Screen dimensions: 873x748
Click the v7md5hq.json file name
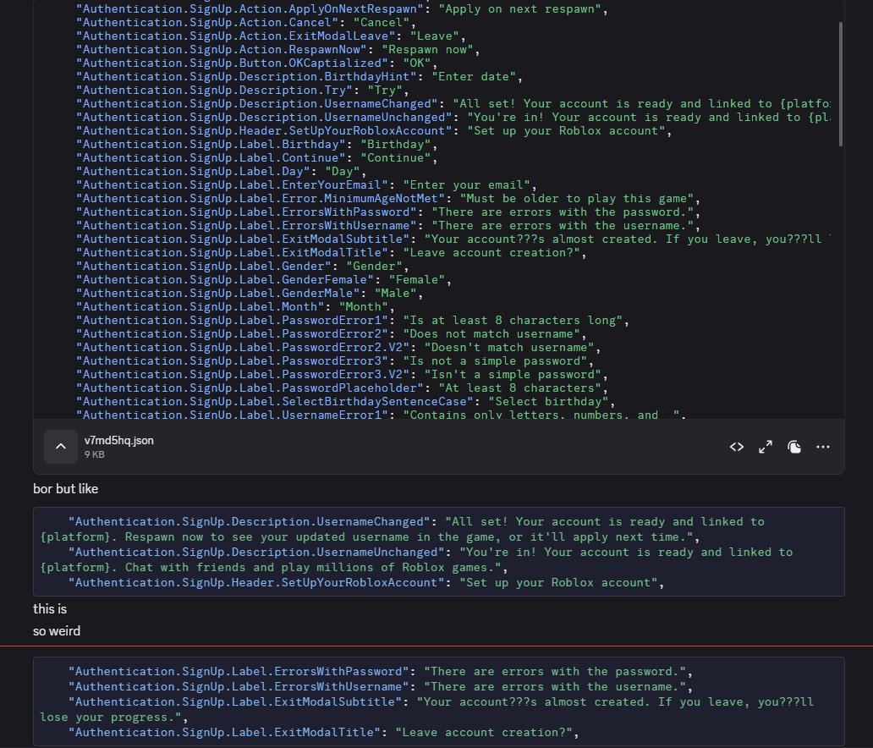coord(119,440)
